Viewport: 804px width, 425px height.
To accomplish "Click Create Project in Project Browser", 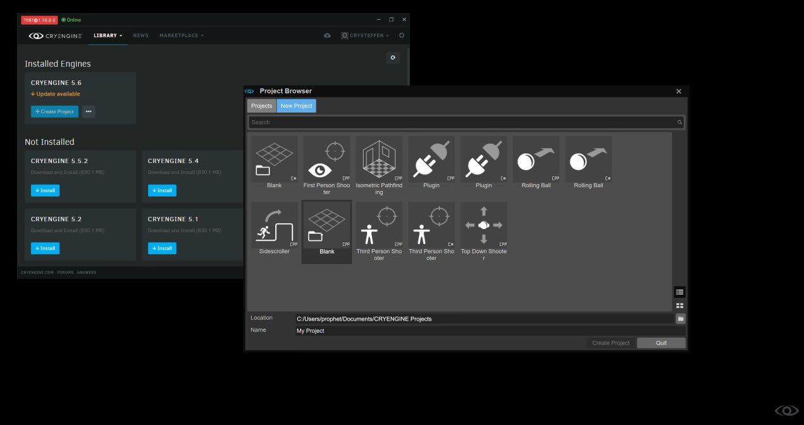I will click(x=611, y=343).
